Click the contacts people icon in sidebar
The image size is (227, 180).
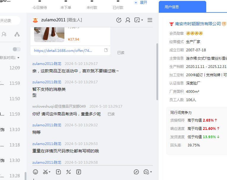(4, 34)
